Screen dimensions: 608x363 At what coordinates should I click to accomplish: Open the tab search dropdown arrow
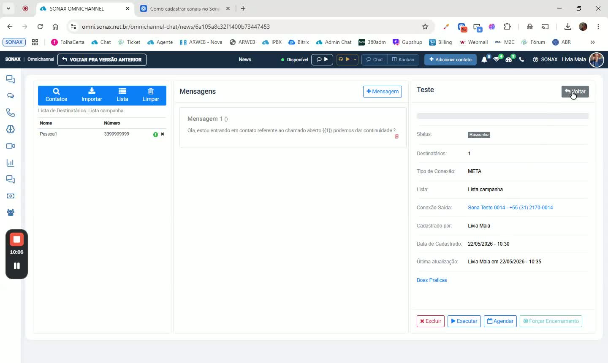[8, 8]
